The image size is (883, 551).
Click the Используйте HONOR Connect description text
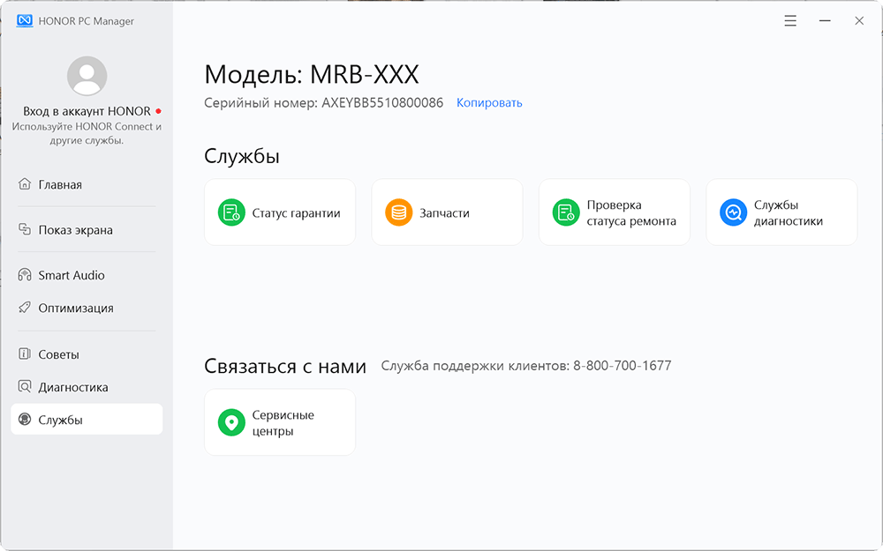[87, 133]
